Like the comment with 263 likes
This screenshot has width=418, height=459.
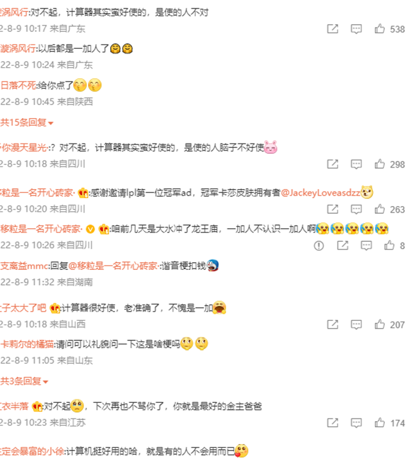379,209
